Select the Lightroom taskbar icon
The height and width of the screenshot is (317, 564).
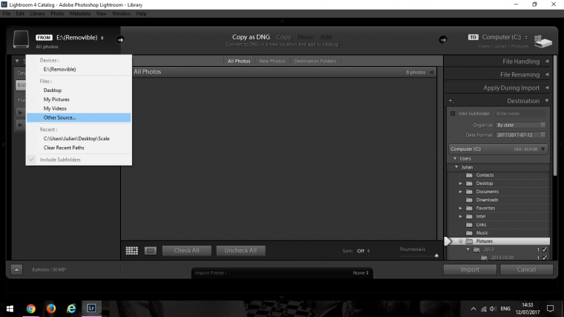coord(91,309)
